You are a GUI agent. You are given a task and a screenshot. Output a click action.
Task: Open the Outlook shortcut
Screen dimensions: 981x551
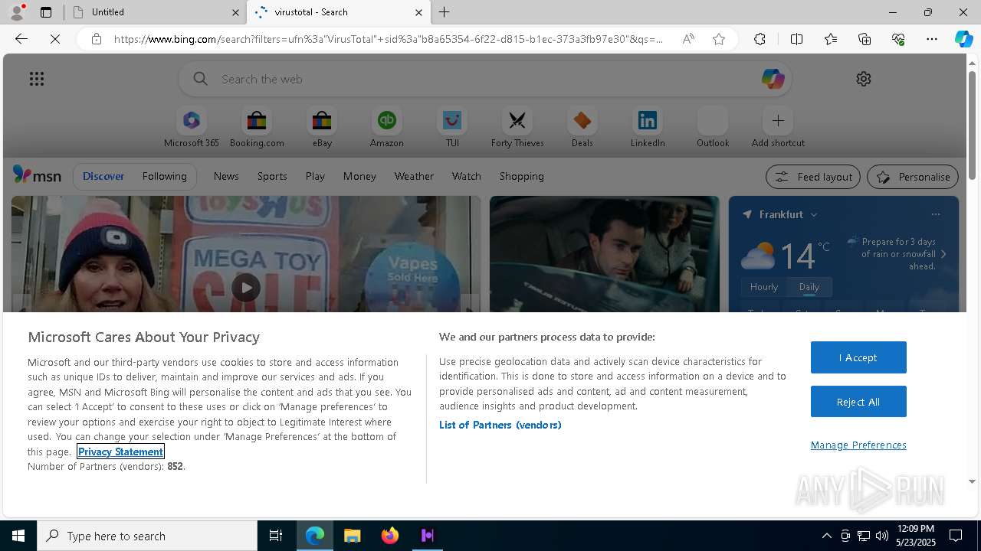713,128
